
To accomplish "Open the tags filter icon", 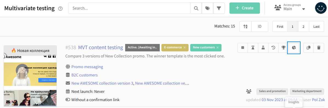I will (x=207, y=8).
